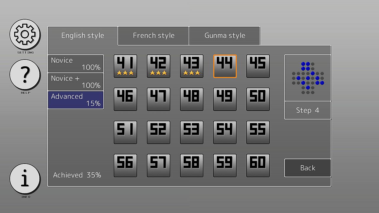Select Novice difficulty category
Screen dimensions: 379x213
pyautogui.click(x=76, y=64)
